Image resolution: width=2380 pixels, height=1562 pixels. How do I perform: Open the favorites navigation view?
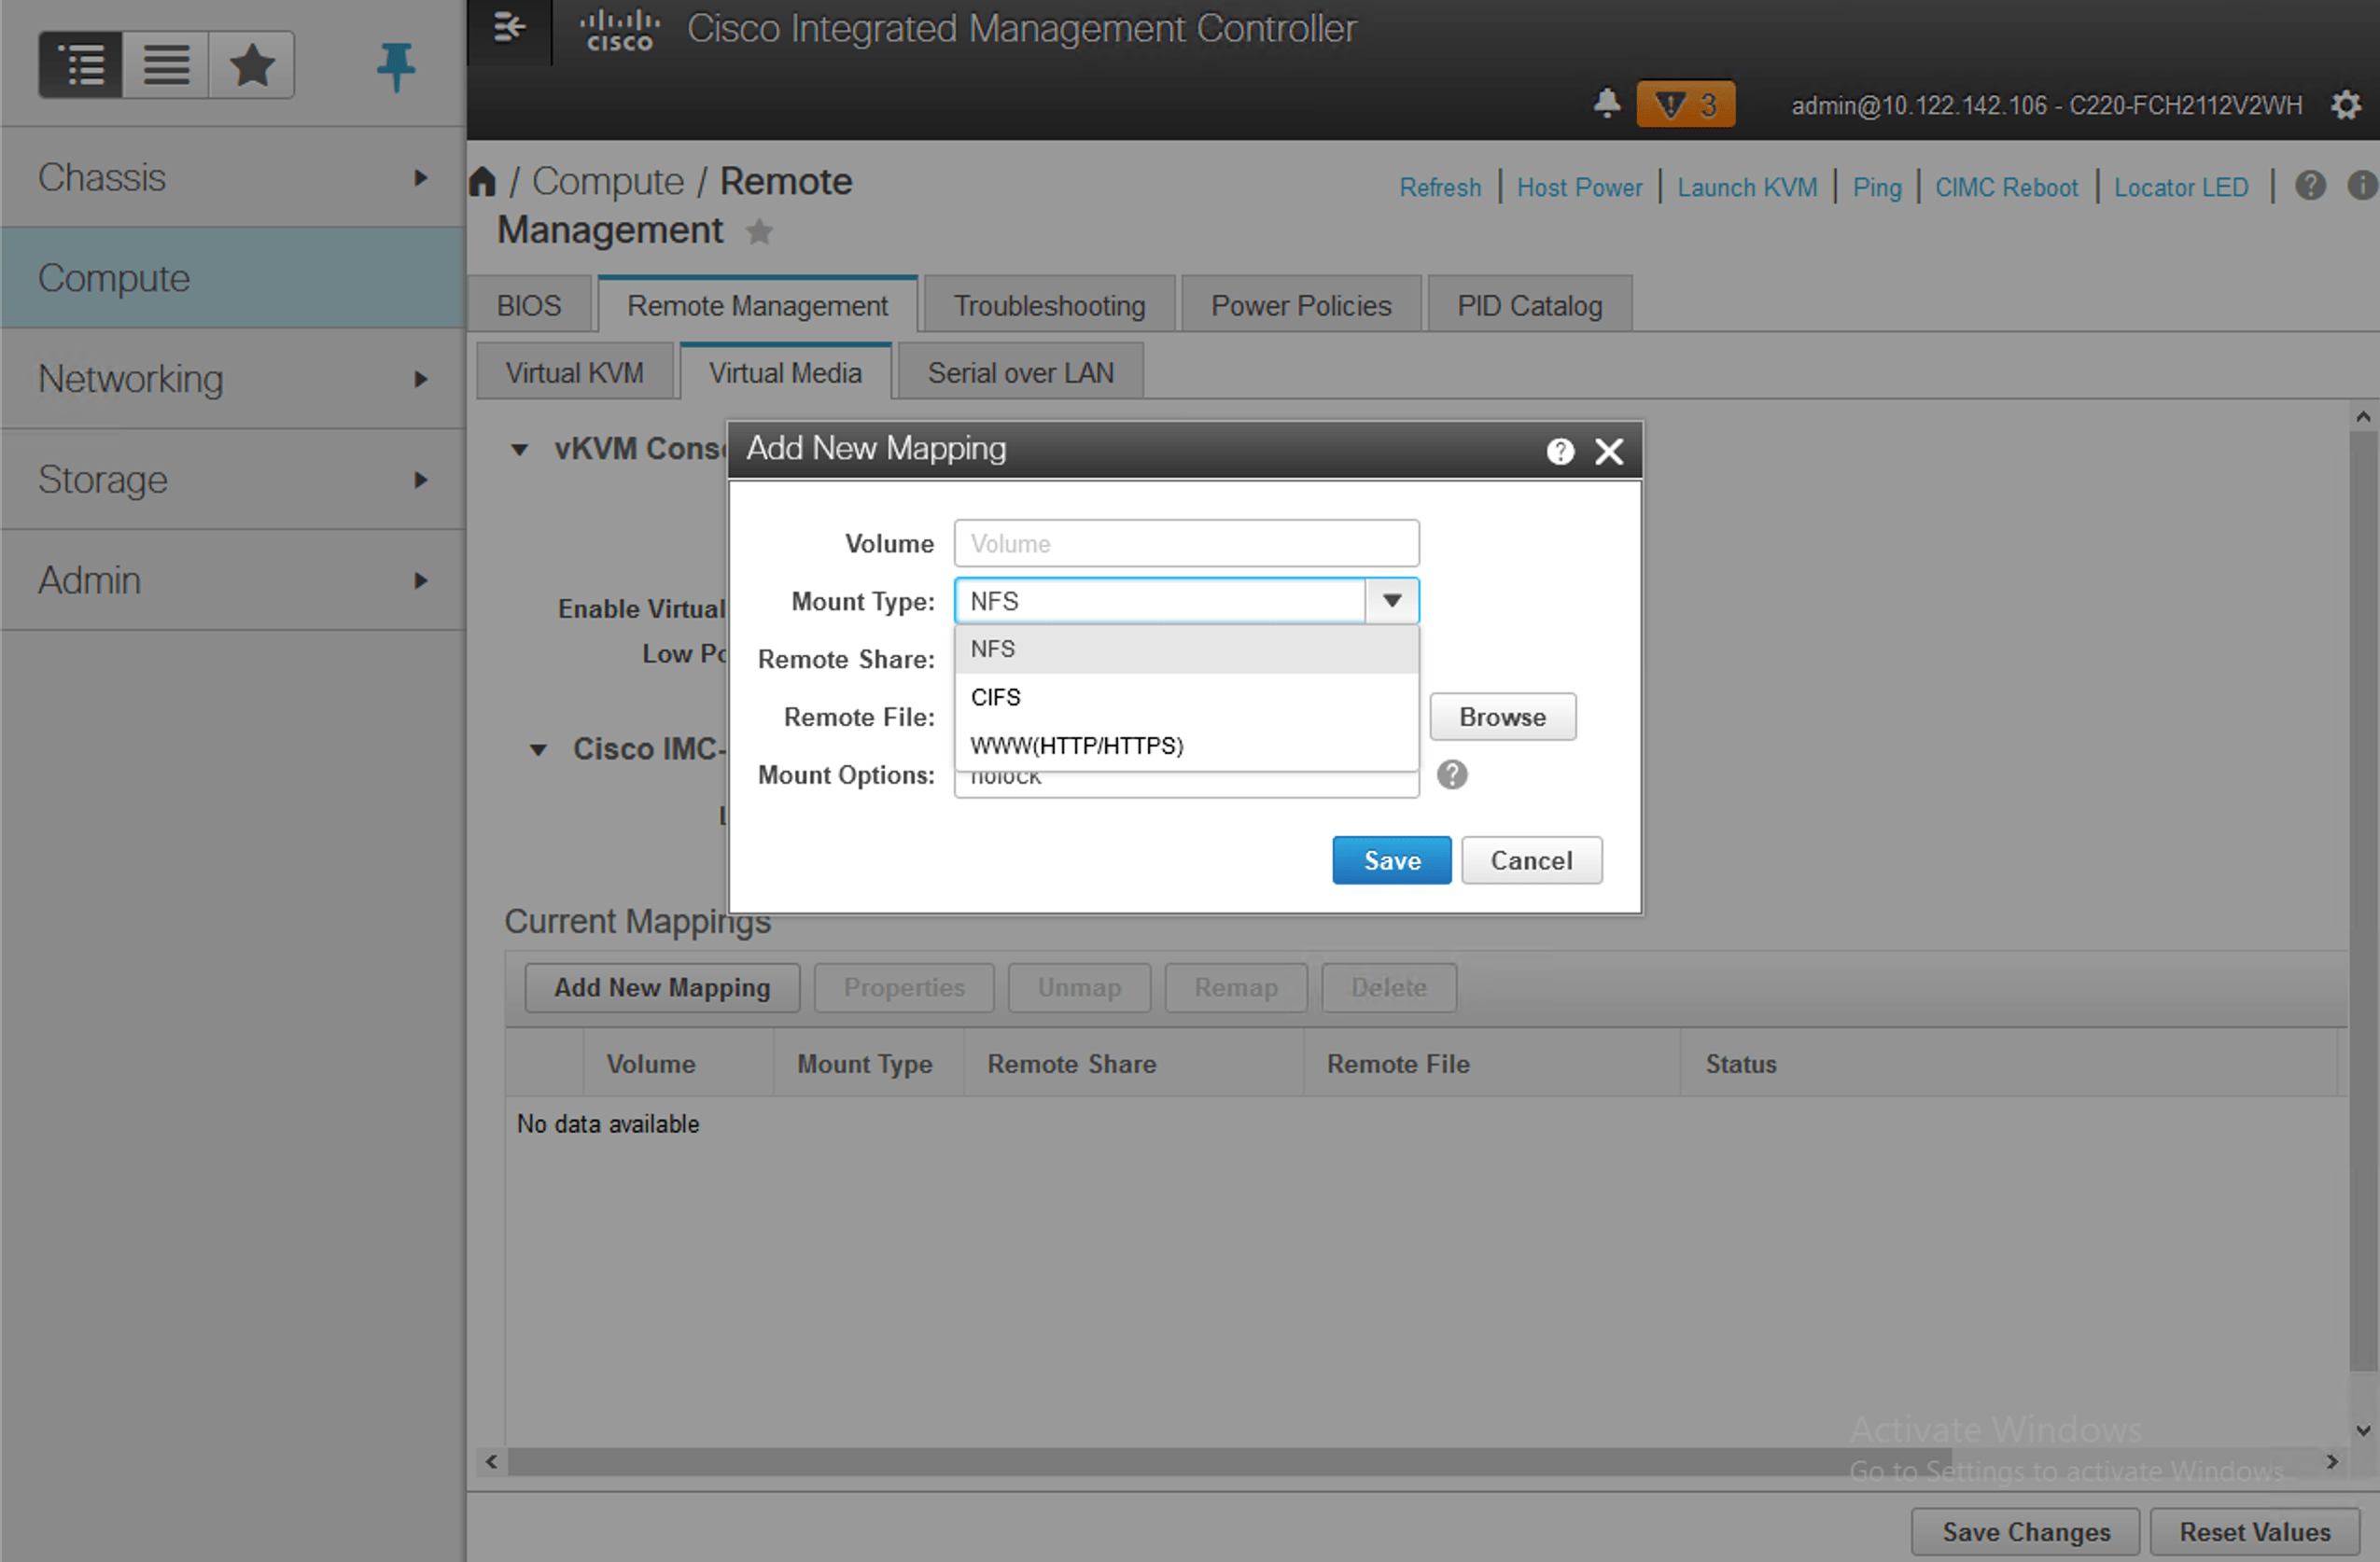(251, 65)
